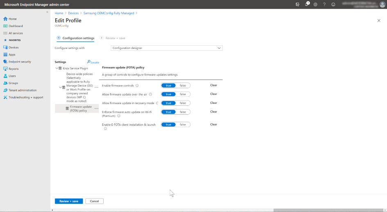Image resolution: width=387 pixels, height=212 pixels.
Task: Switch to Review + save tab
Action: click(x=113, y=38)
